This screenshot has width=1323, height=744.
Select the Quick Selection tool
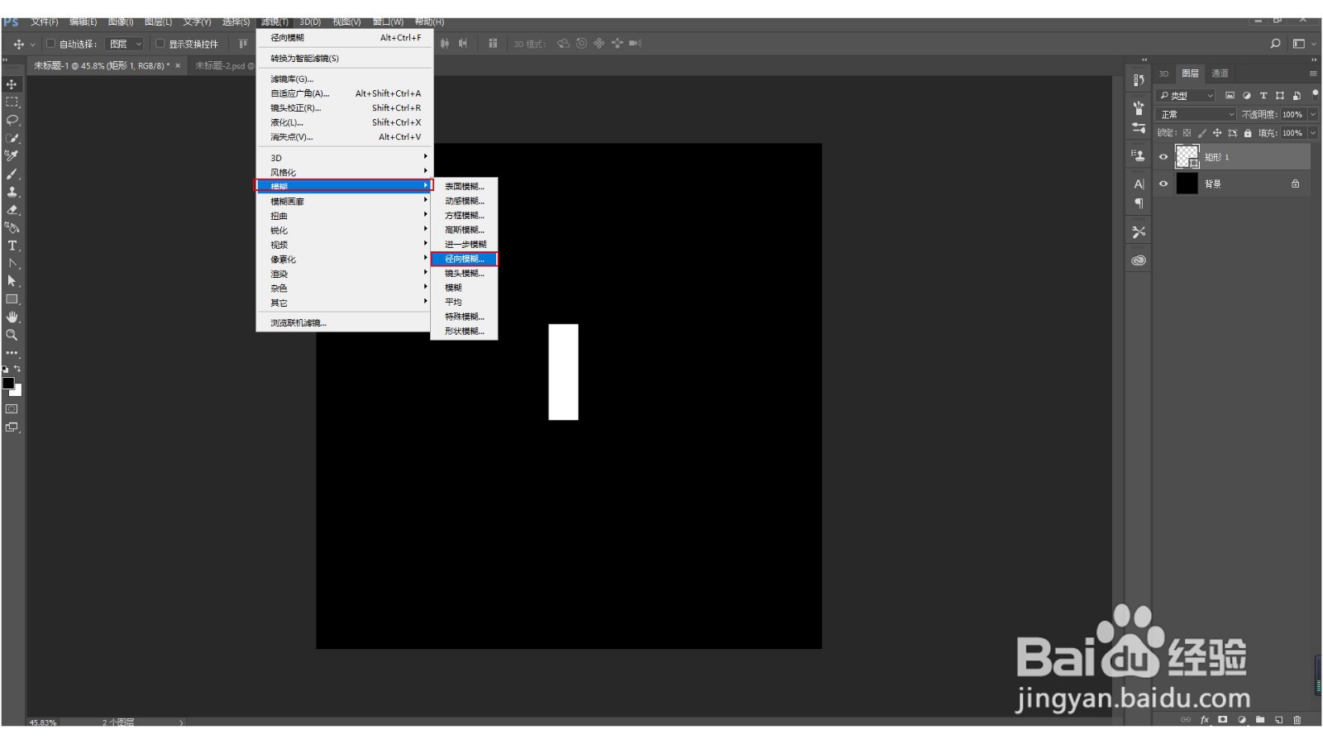[12, 138]
